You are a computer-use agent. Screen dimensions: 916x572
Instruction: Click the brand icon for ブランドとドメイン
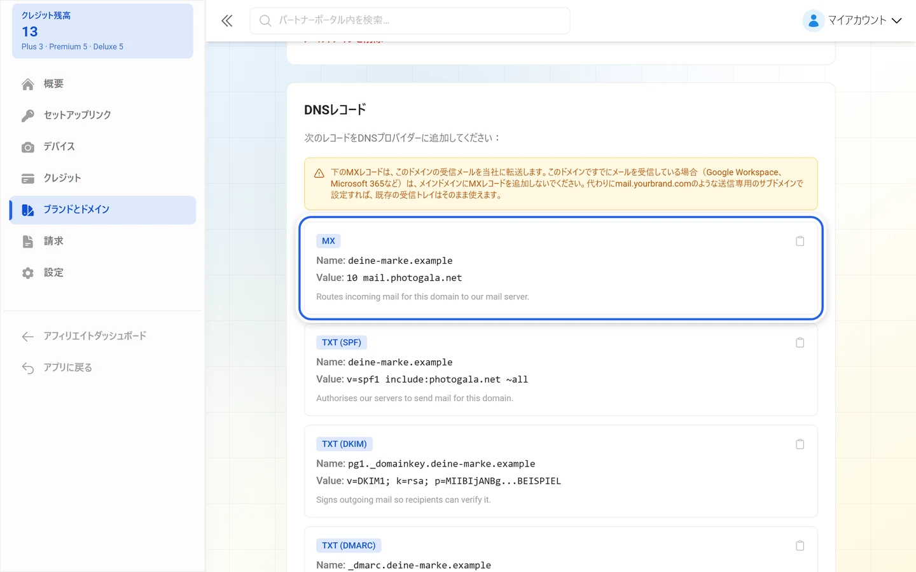pyautogui.click(x=28, y=210)
